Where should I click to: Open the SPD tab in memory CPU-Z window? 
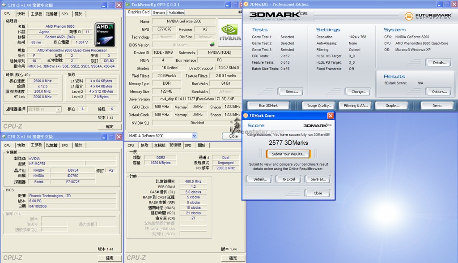click(x=188, y=146)
